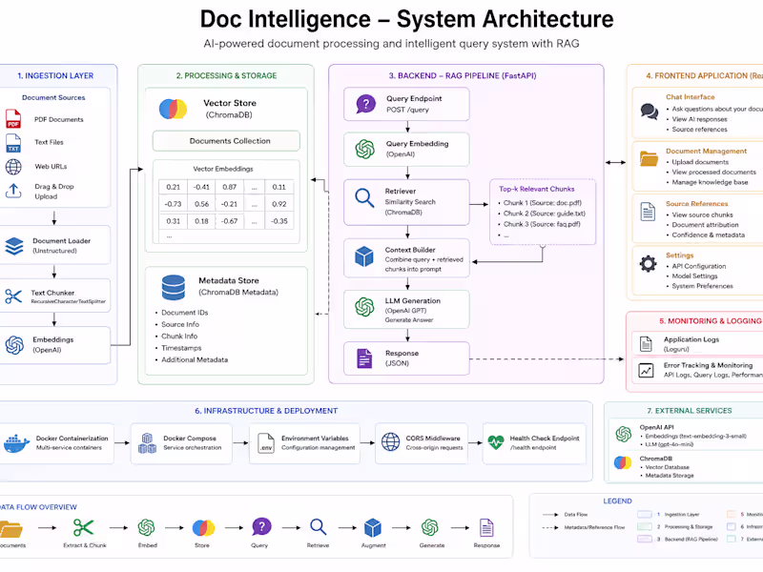The image size is (763, 572).
Task: Click the '7. EXTERNAL SERVICES' heading
Action: coord(690,411)
